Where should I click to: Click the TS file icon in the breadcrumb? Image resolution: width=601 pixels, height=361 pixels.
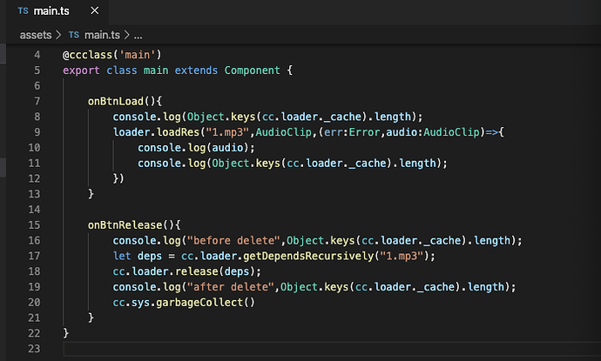coord(73,35)
